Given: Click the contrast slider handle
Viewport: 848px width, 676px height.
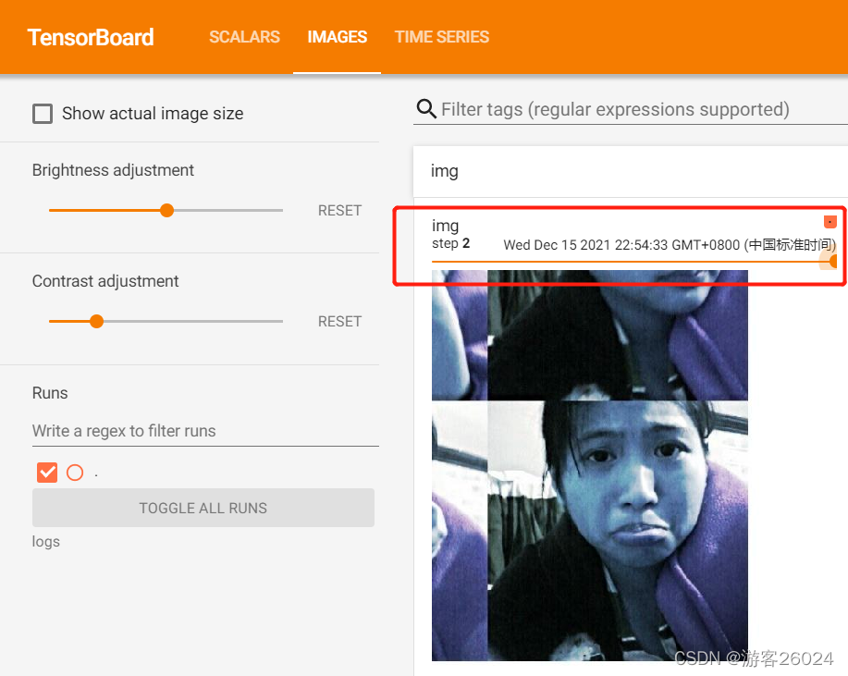Looking at the screenshot, I should [x=97, y=321].
